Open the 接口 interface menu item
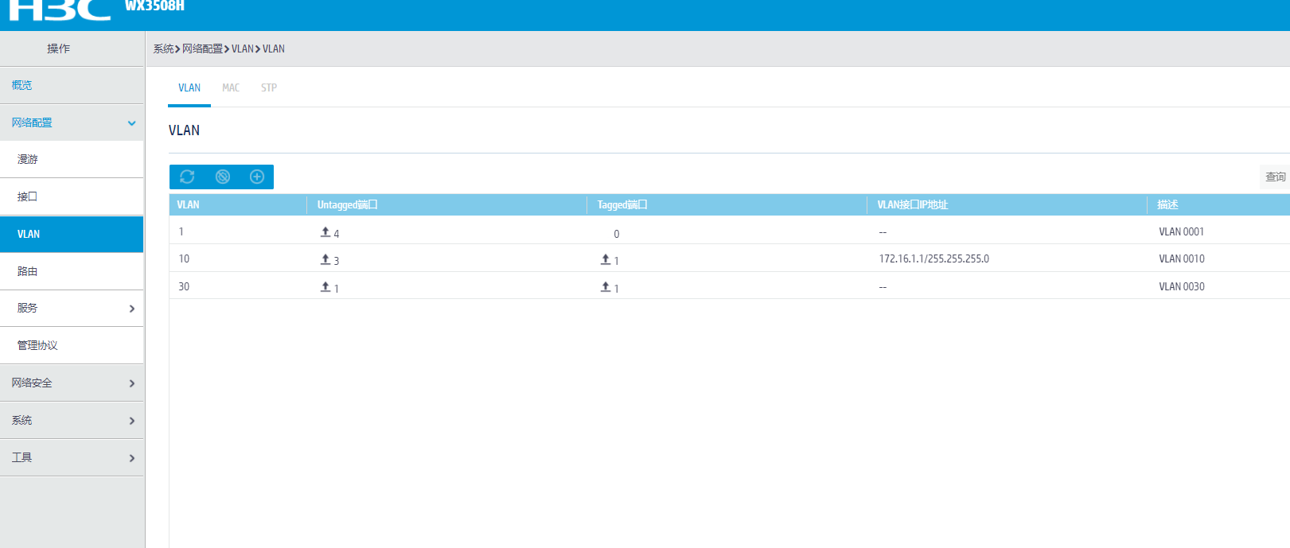 (x=72, y=196)
